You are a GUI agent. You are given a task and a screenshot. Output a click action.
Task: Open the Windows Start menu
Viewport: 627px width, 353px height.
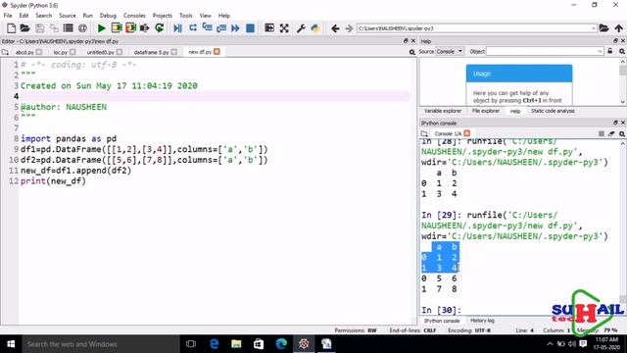(11, 344)
